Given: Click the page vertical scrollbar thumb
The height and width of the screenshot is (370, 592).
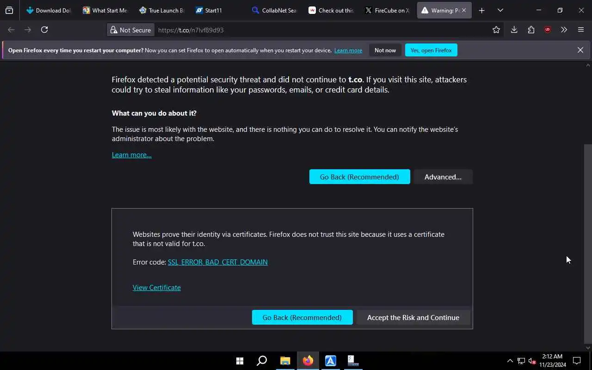Looking at the screenshot, I should click(588, 244).
